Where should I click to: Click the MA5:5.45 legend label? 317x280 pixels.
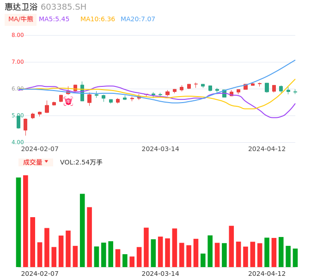pyautogui.click(x=54, y=19)
